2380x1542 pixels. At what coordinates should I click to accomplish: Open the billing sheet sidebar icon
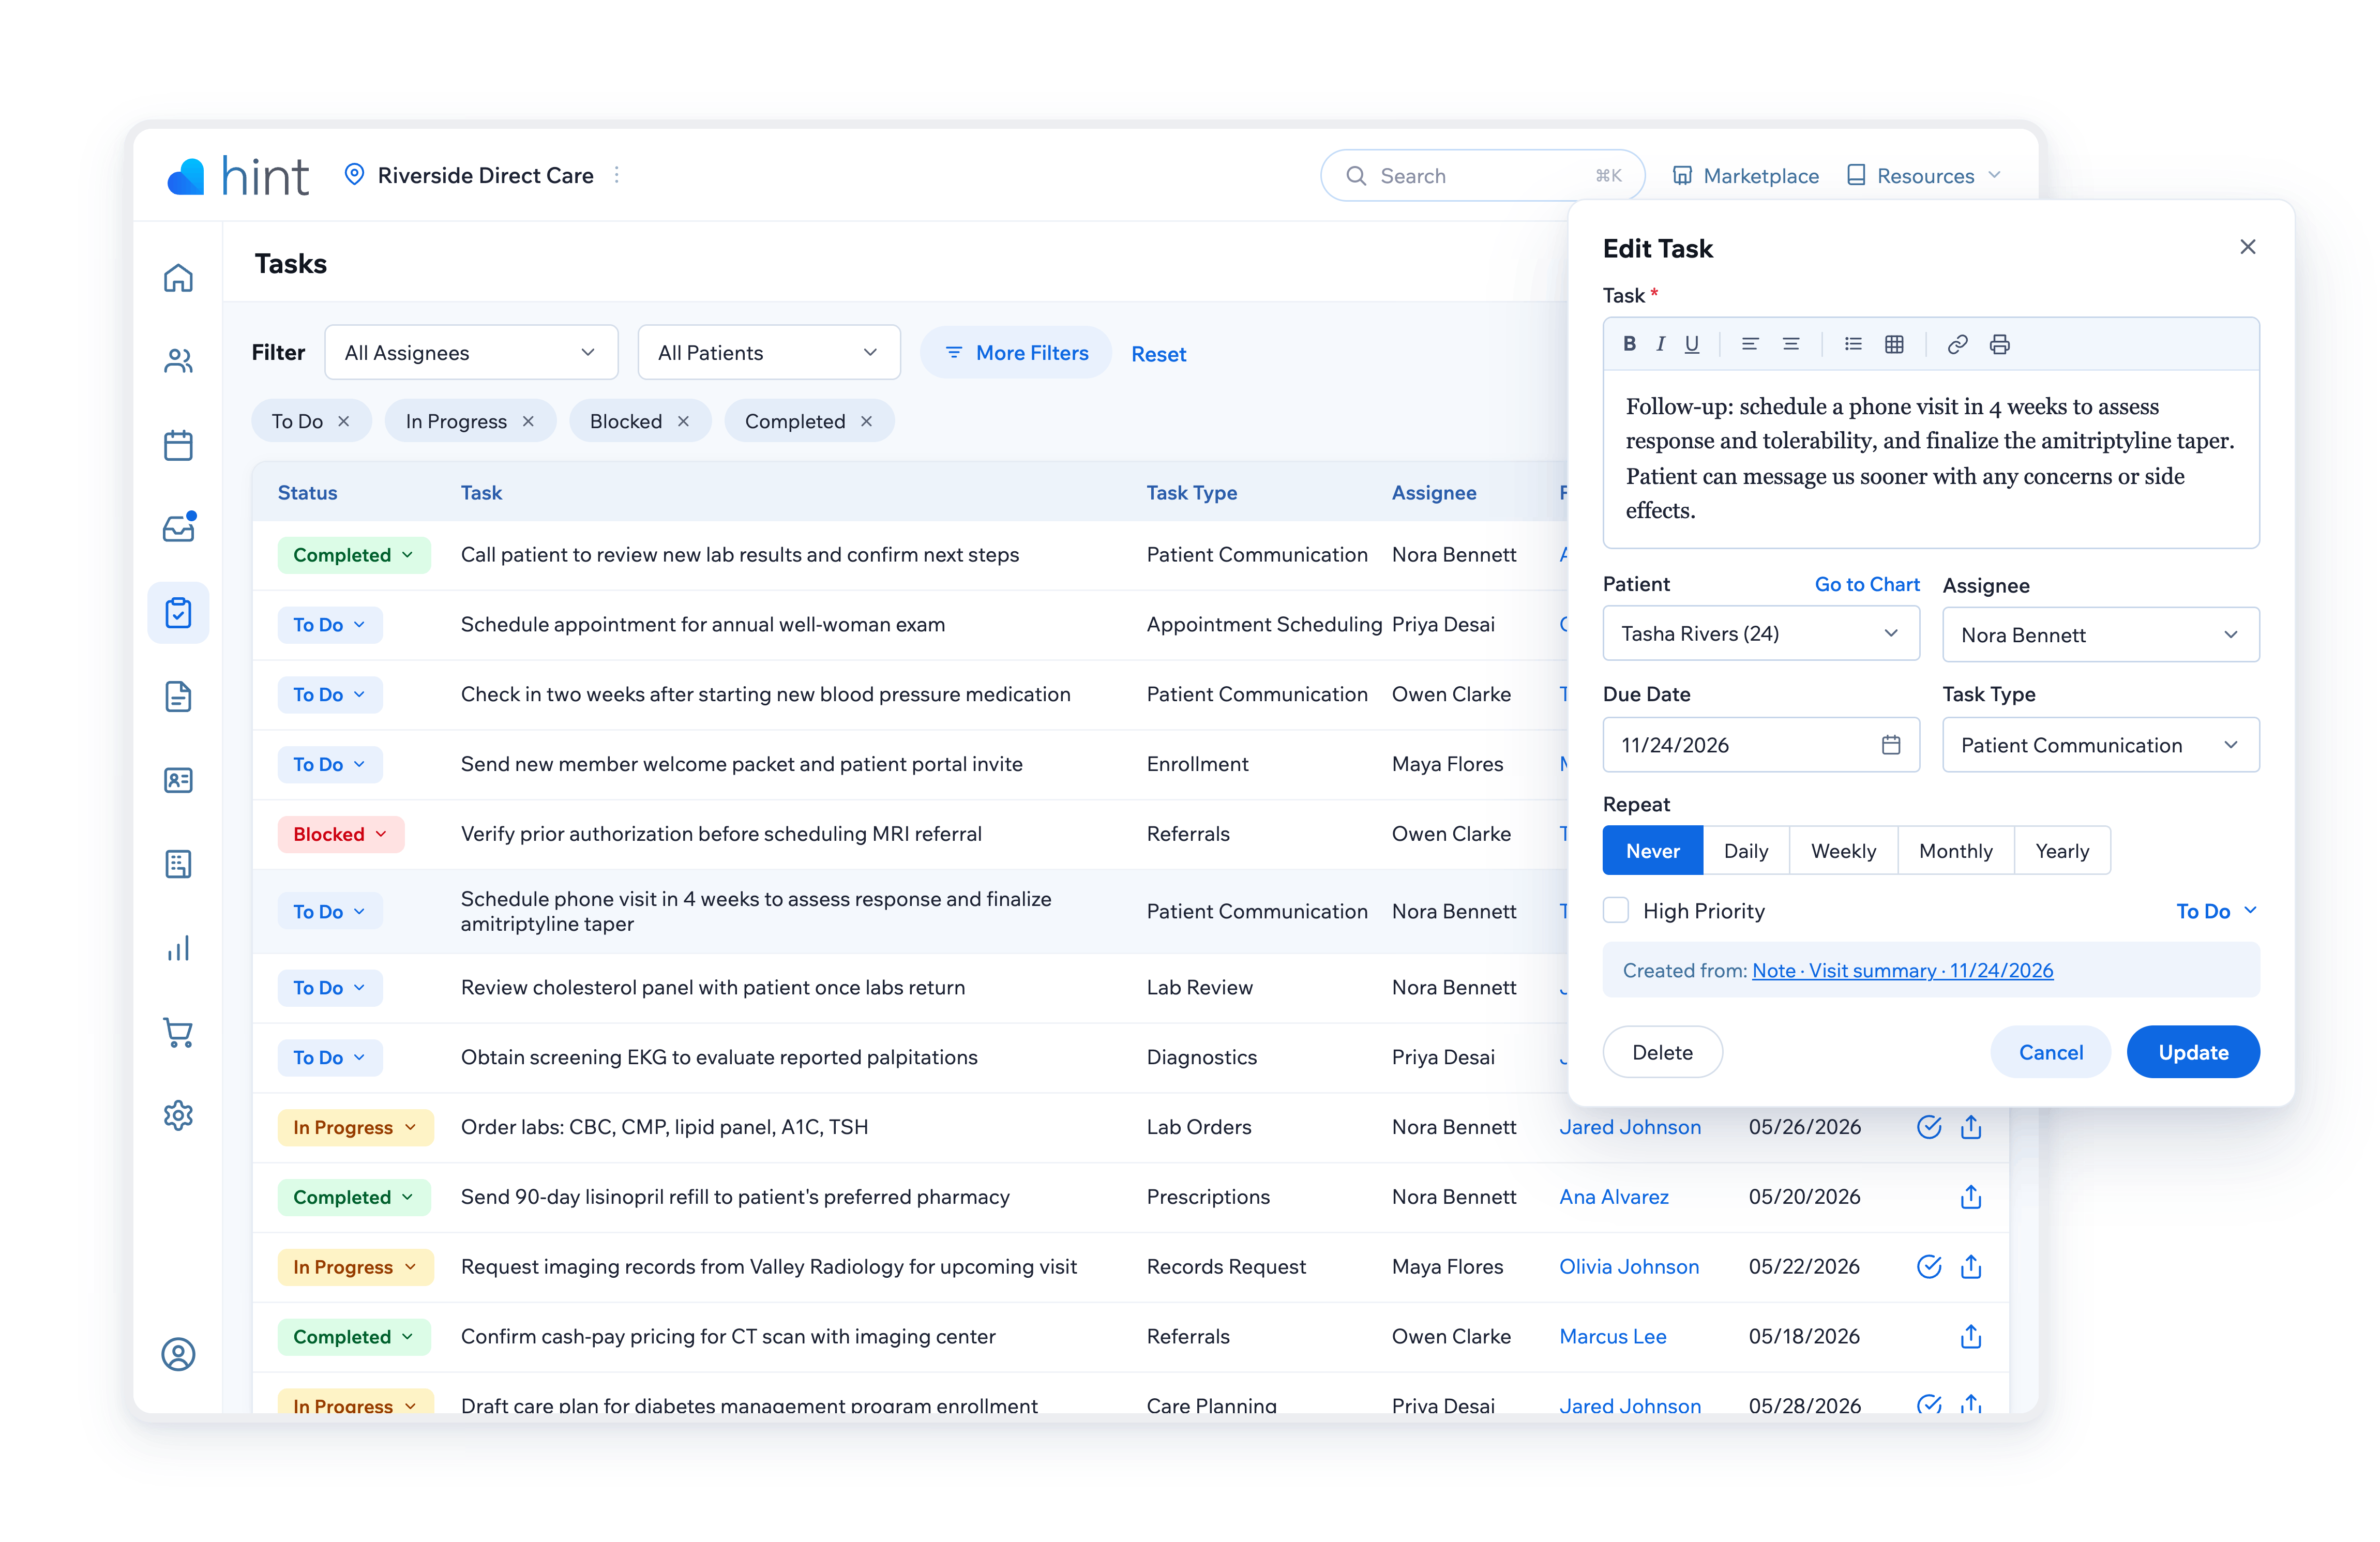pyautogui.click(x=178, y=864)
